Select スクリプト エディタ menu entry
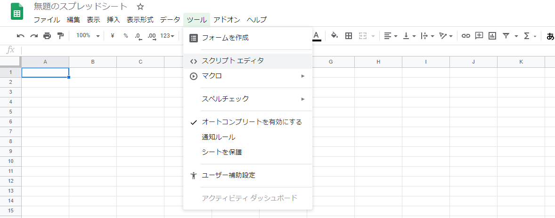Viewport: 555px width, 218px height. (x=248, y=61)
